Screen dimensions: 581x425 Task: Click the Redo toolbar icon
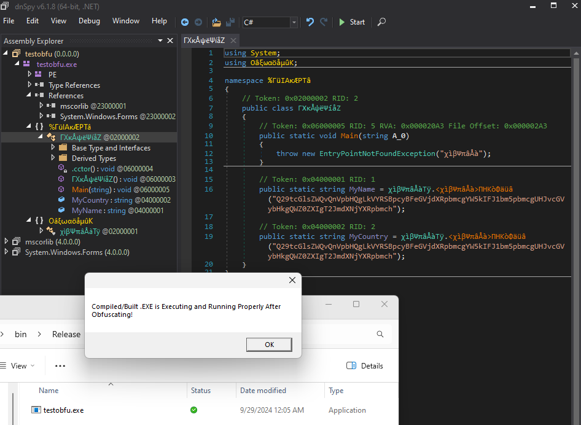pos(324,22)
